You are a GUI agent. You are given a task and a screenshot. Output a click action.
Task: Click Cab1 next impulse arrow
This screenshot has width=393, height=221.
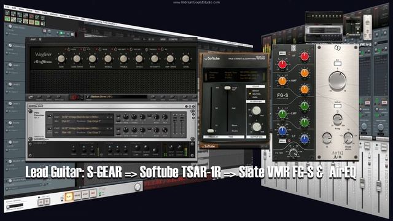pyautogui.click(x=111, y=117)
